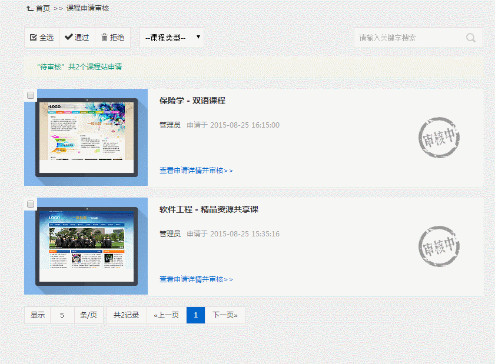495x364 pixels.
Task: Reject selection with the 拒绝 trash button
Action: (112, 38)
